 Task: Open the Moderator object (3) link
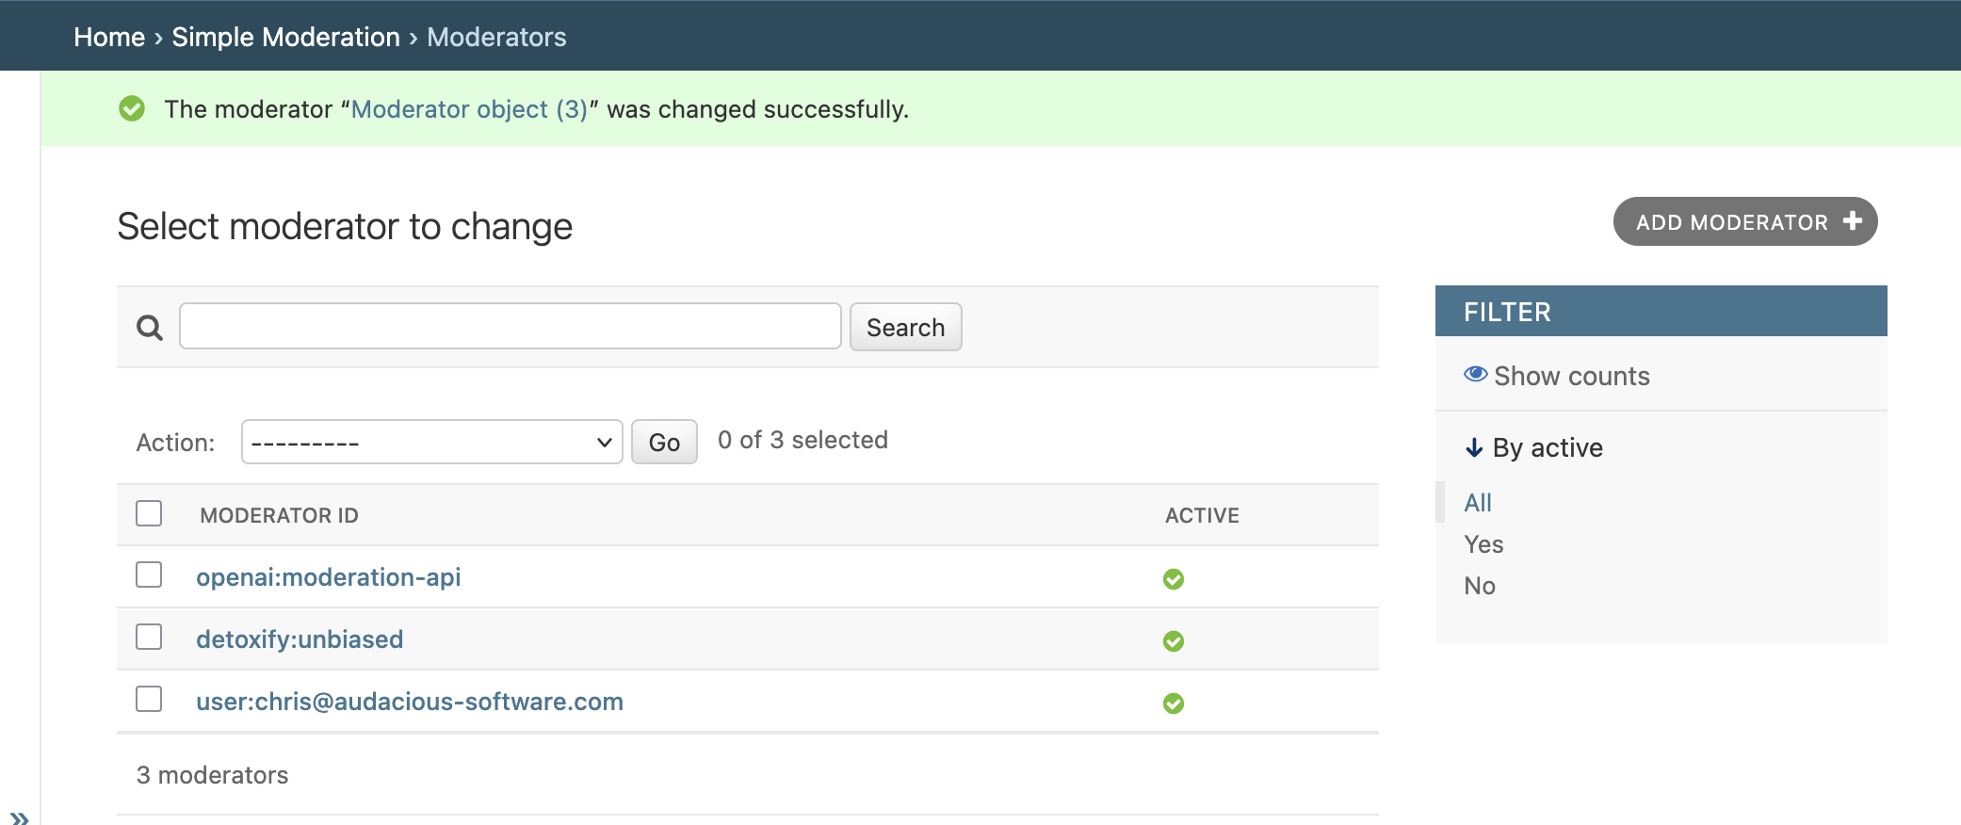[x=469, y=109]
